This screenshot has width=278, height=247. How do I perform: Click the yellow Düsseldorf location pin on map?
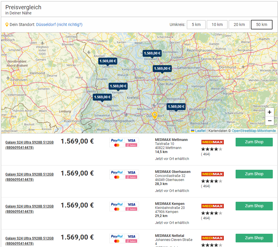(155, 115)
